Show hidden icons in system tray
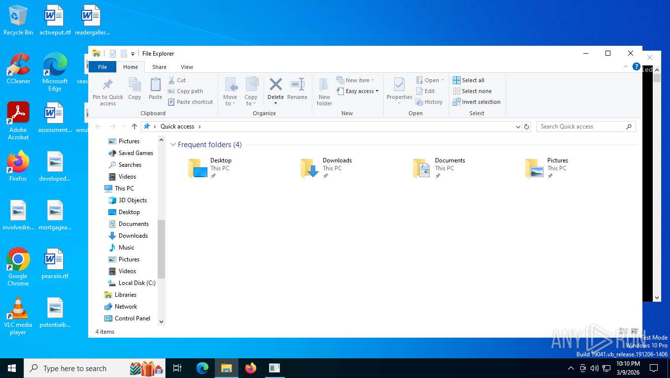This screenshot has width=670, height=378. (x=571, y=368)
